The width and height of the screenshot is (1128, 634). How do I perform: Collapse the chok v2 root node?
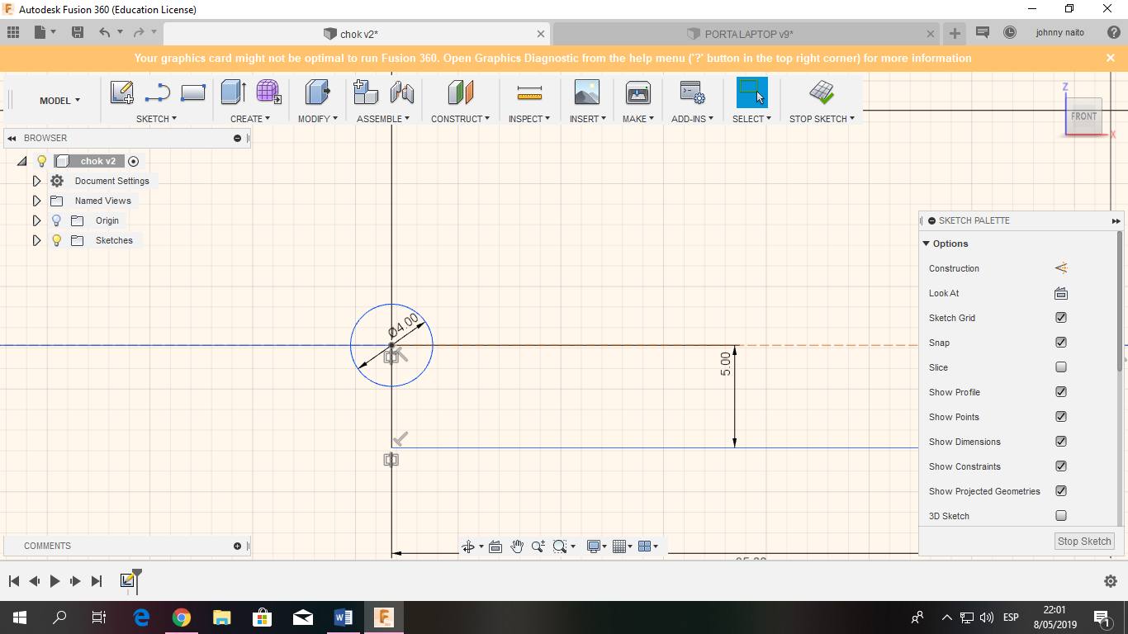pos(22,161)
